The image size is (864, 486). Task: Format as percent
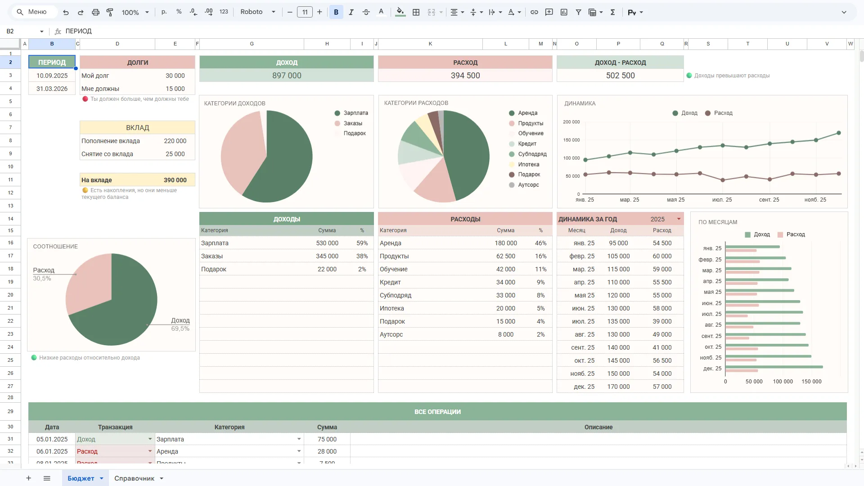[179, 12]
